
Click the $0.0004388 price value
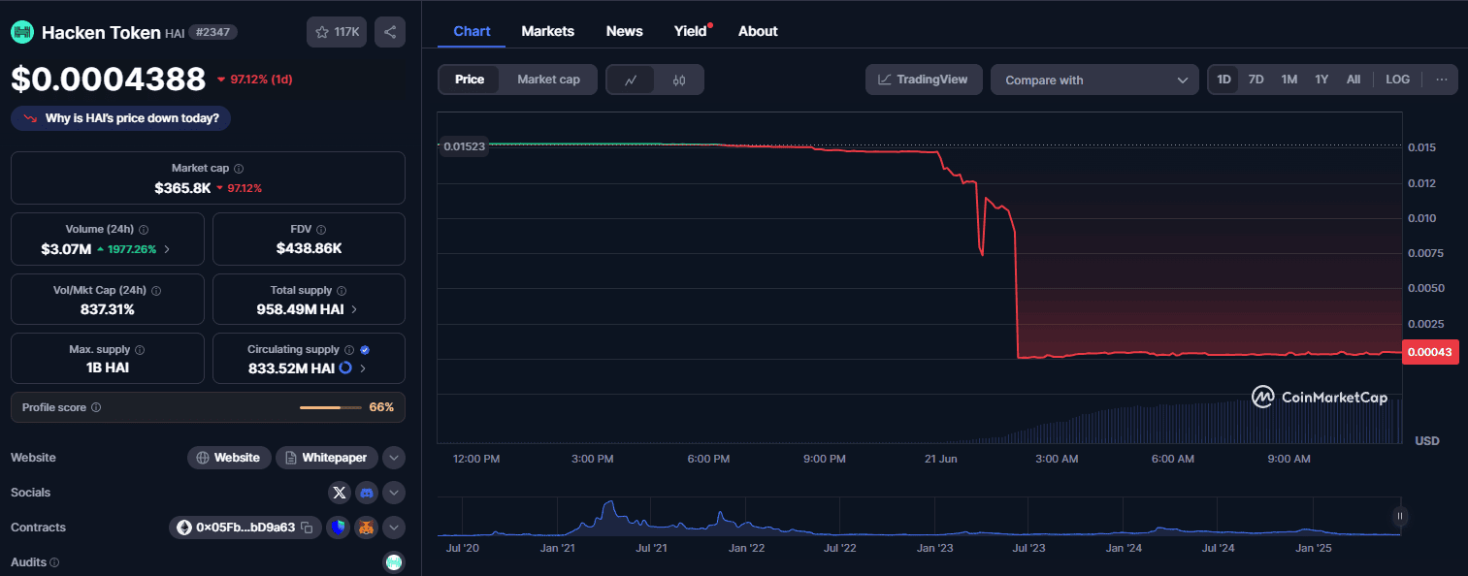[109, 79]
